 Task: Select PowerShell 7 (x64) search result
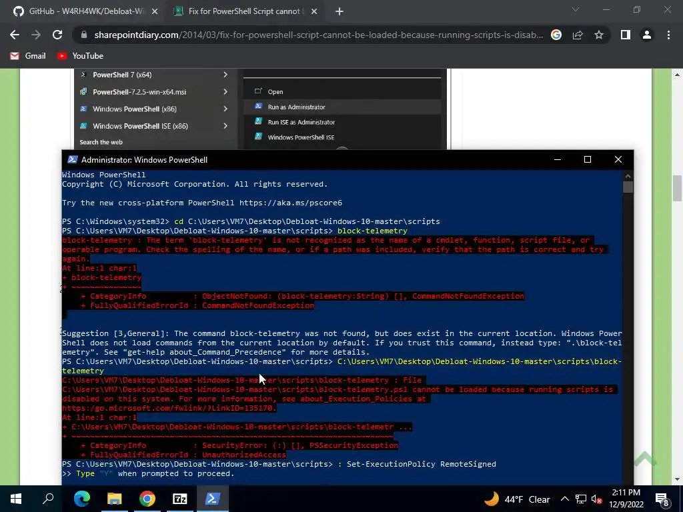coord(122,75)
